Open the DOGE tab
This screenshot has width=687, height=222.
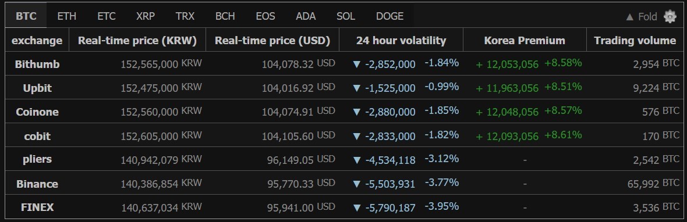[x=389, y=16]
